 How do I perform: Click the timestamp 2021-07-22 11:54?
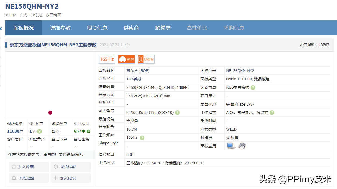pyautogui.click(x=115, y=45)
